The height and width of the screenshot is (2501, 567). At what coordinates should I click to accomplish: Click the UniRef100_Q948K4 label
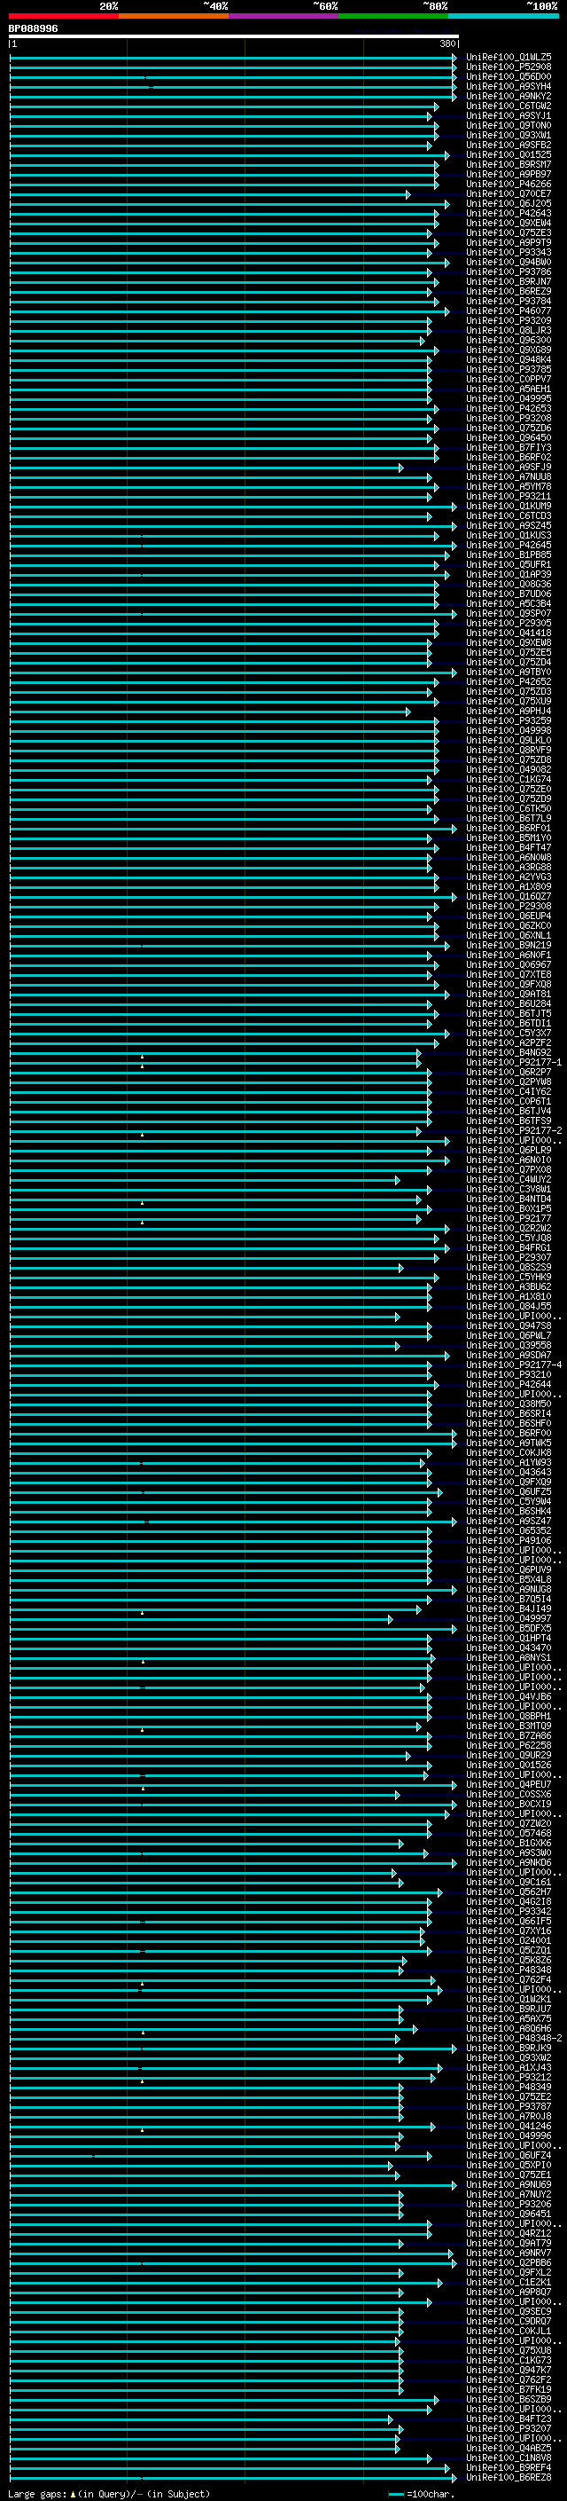click(x=509, y=360)
